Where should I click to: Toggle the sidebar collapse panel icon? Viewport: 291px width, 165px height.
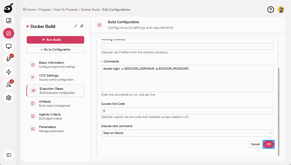8,155
